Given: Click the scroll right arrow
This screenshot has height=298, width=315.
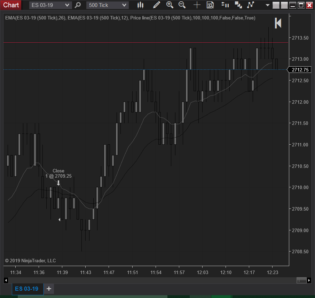Looking at the screenshot, I should tap(309, 280).
